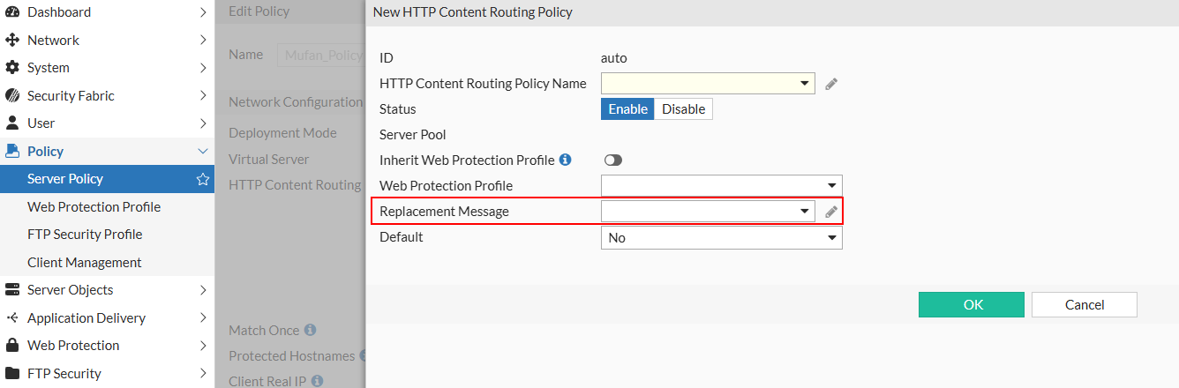This screenshot has height=388, width=1179.
Task: Open the Web Protection Profile dropdown
Action: tap(721, 186)
